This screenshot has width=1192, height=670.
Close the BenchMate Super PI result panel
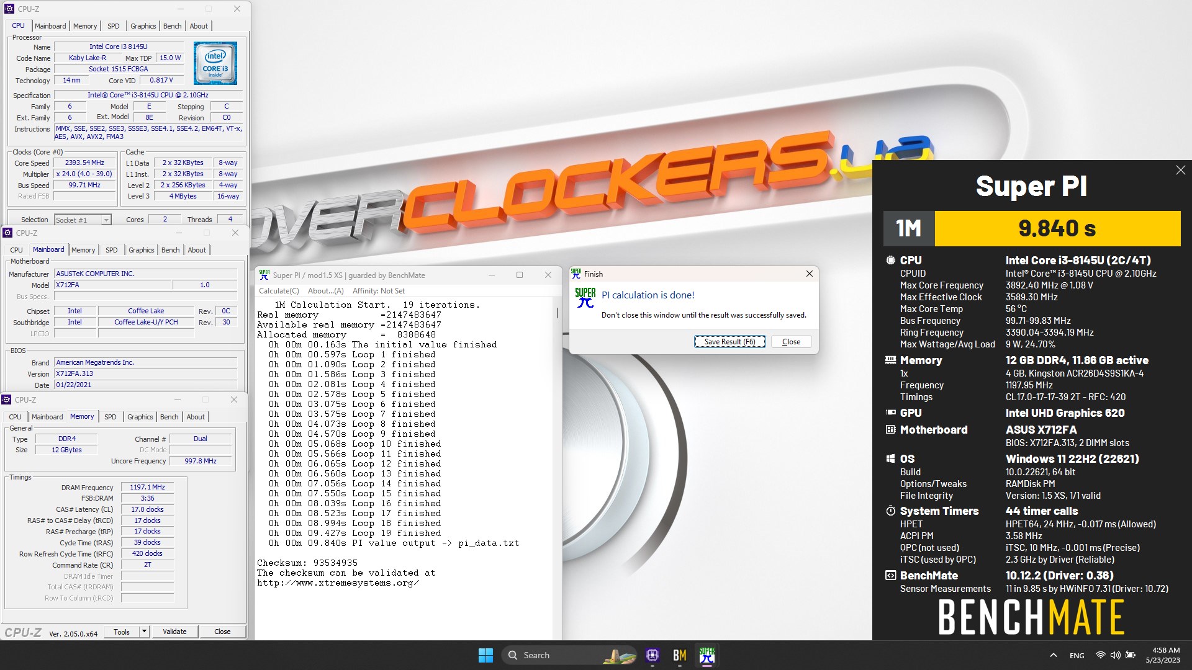point(1180,170)
